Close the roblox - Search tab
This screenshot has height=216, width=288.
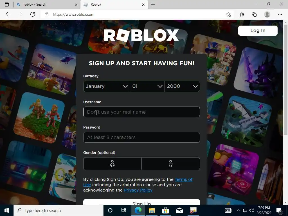click(76, 4)
